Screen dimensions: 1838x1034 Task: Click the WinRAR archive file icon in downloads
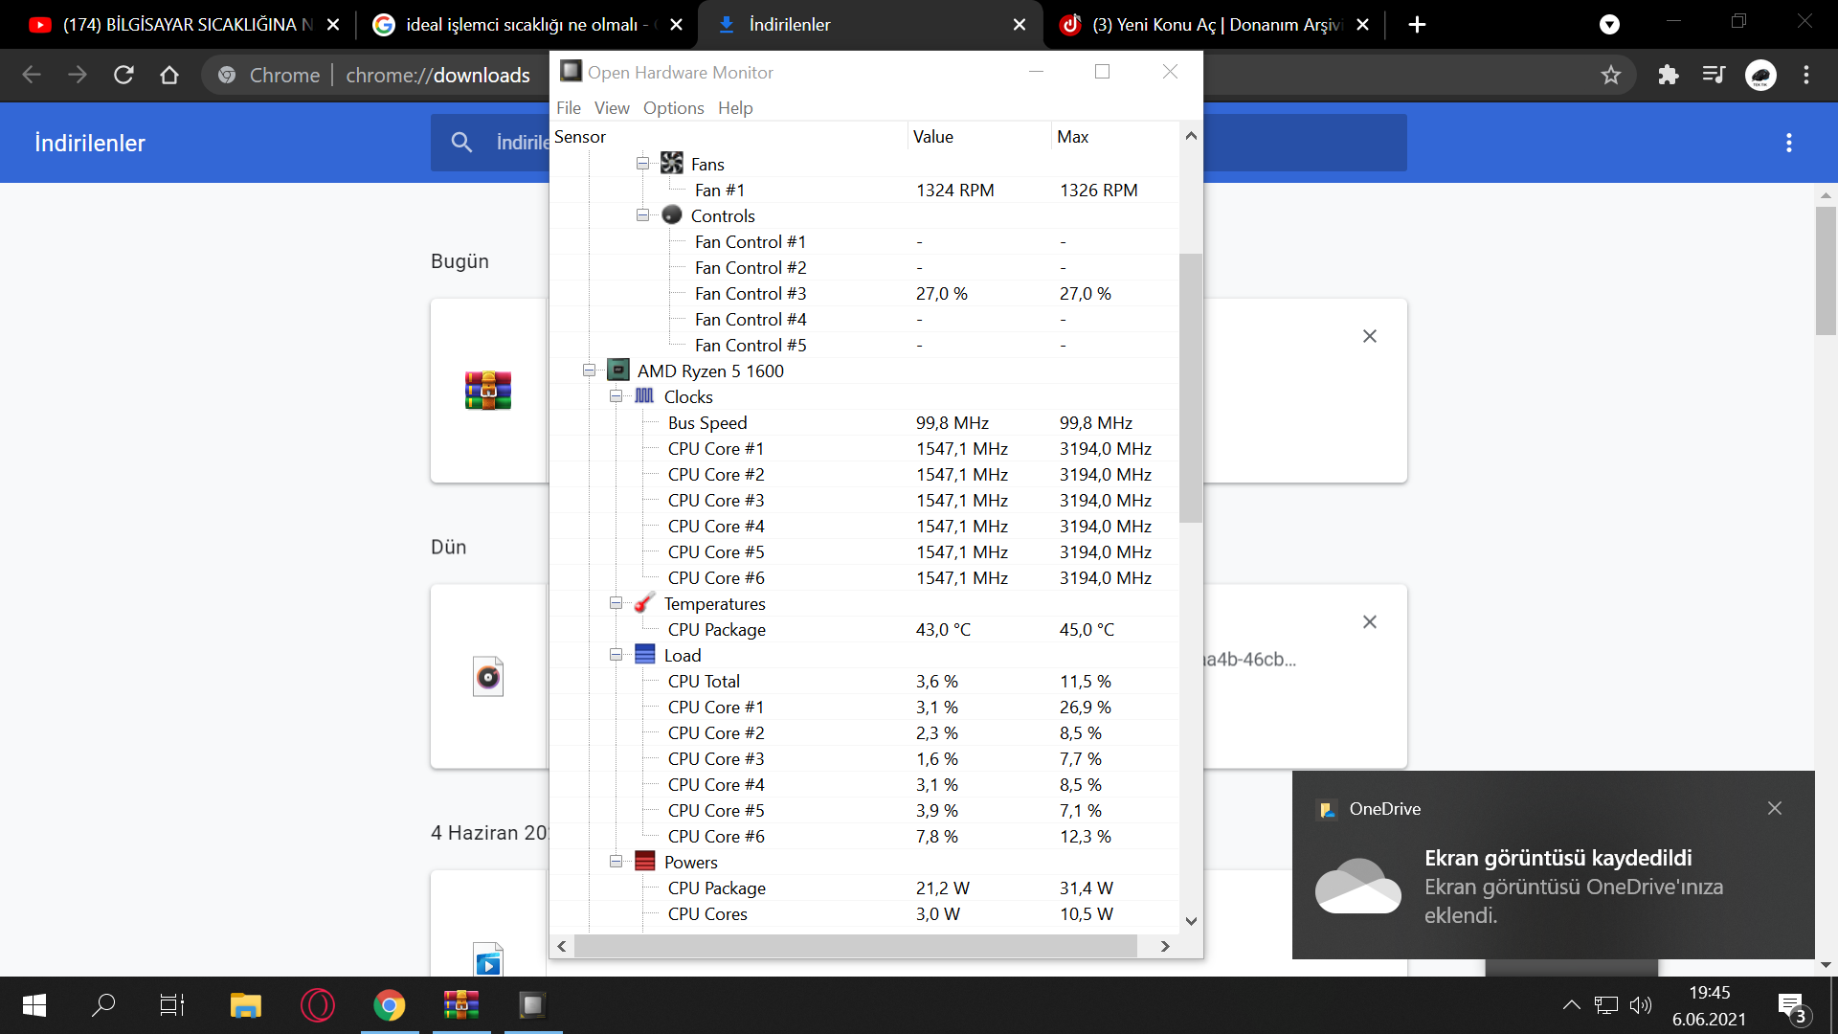click(x=488, y=391)
